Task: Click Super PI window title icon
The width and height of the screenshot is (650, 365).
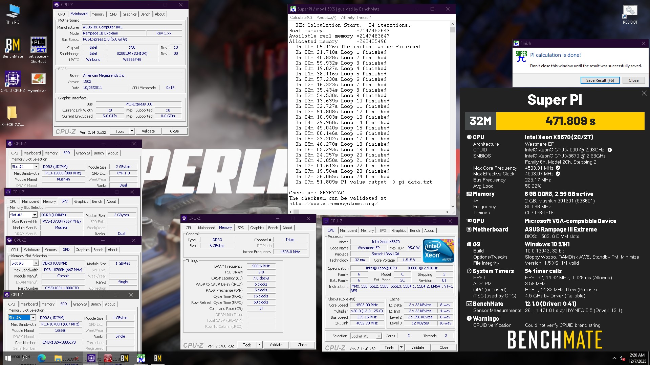Action: click(x=293, y=9)
